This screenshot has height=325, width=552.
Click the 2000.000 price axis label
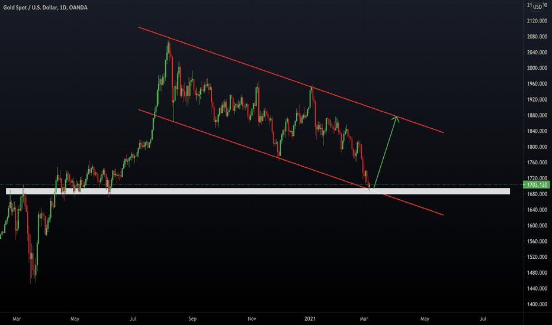(537, 68)
